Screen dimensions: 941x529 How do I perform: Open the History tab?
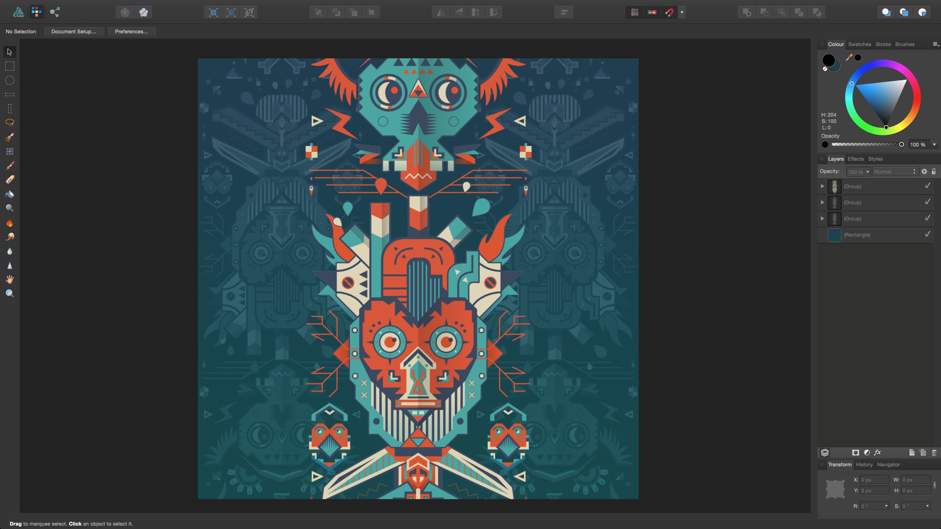(864, 464)
